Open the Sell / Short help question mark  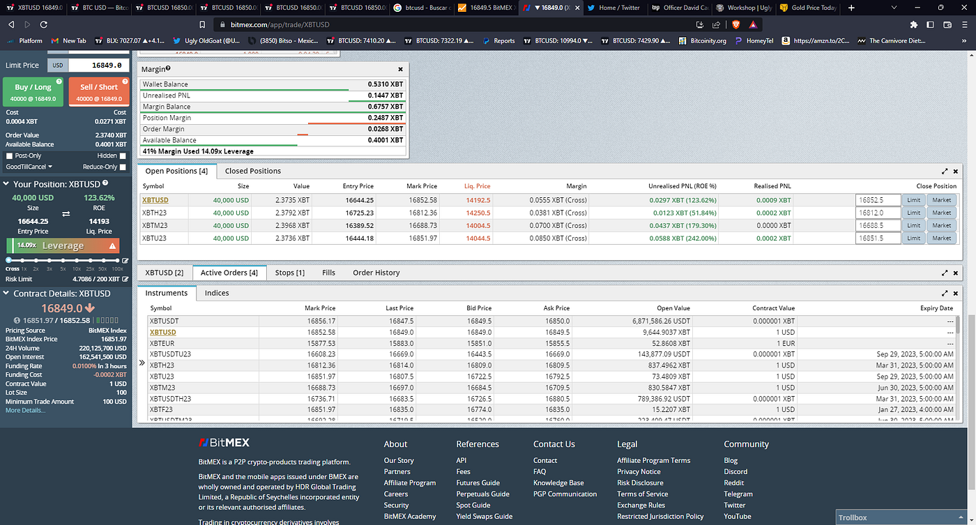pyautogui.click(x=124, y=82)
